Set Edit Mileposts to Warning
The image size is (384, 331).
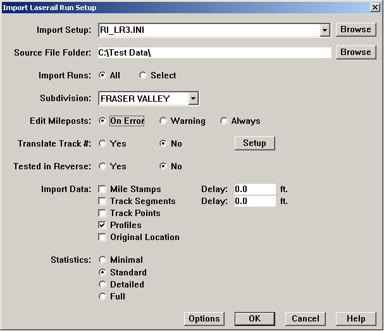click(163, 121)
